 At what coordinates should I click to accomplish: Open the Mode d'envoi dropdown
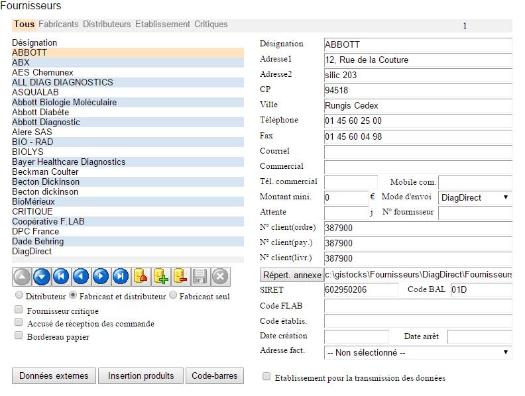475,197
